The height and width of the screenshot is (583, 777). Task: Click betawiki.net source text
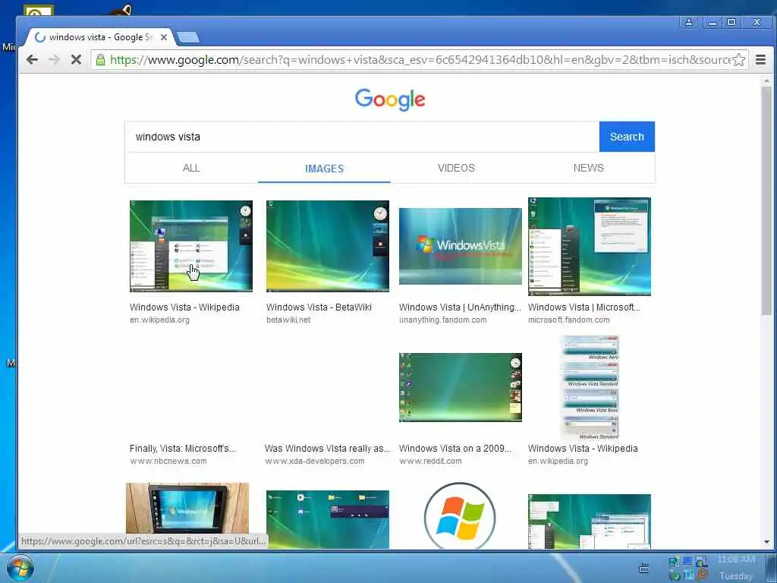click(x=288, y=320)
